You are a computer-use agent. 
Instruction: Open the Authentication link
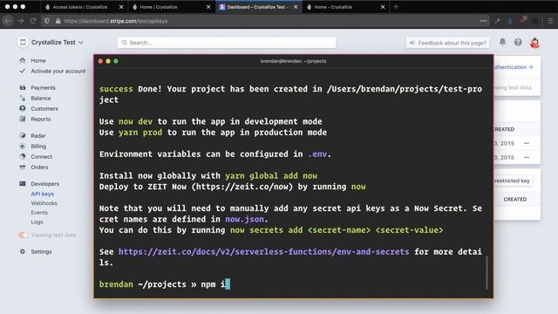tap(513, 67)
